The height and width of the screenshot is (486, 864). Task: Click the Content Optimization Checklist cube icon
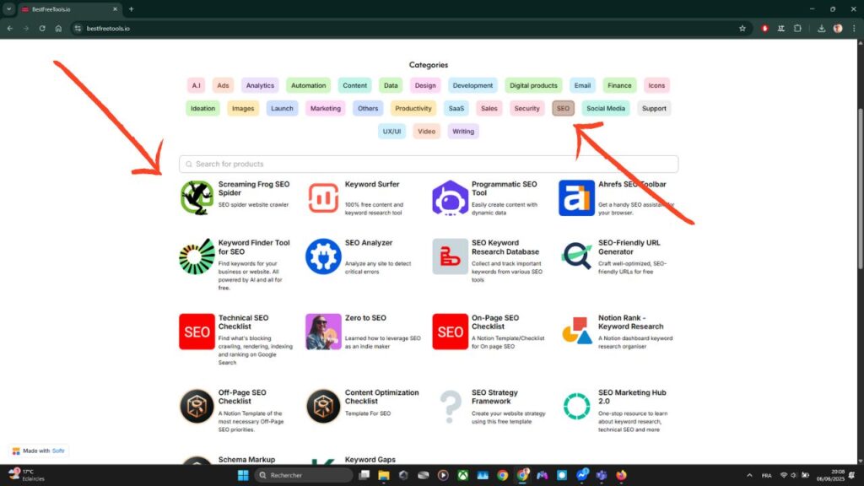(323, 406)
